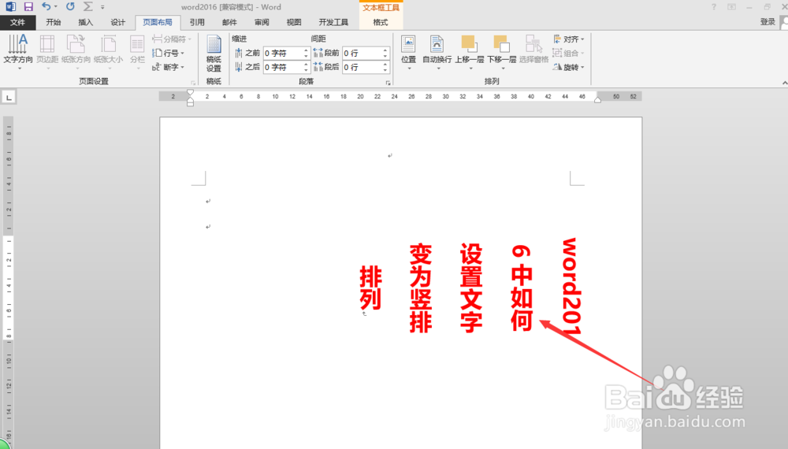Click the tab stop selector L button
The width and height of the screenshot is (788, 449).
pos(9,98)
